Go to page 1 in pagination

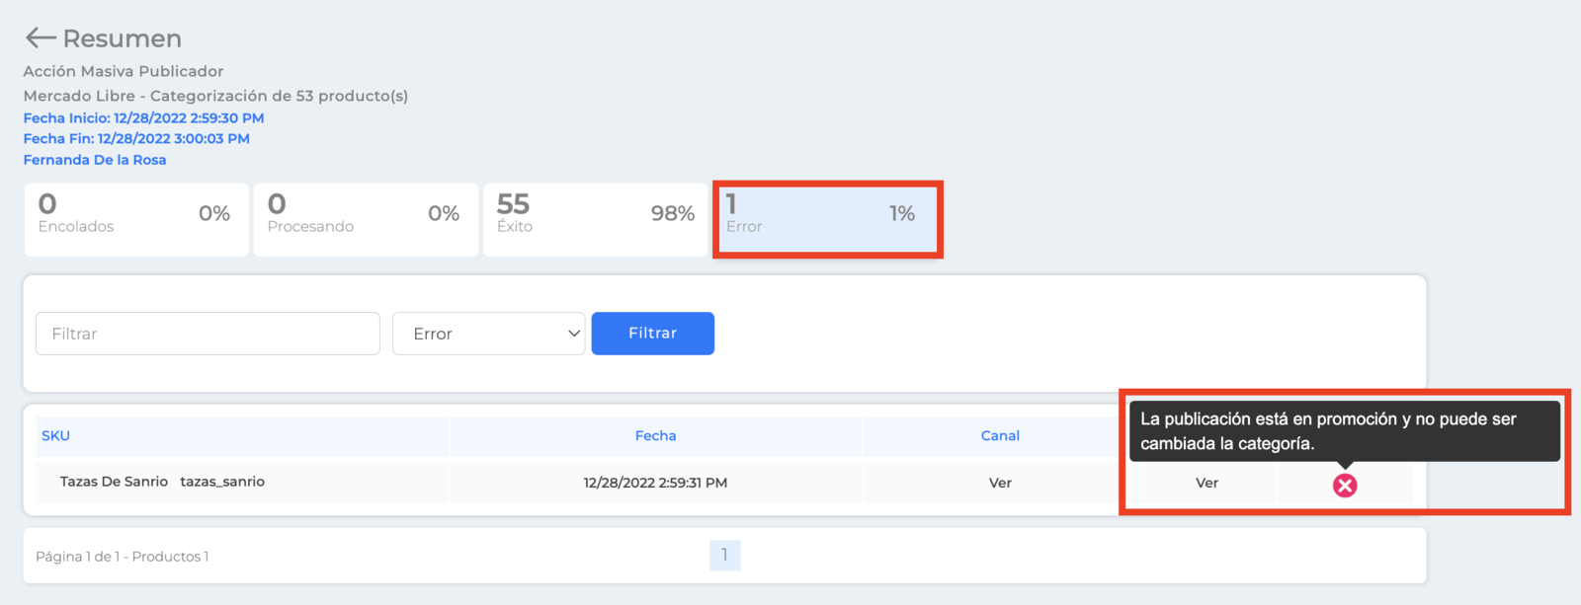pyautogui.click(x=724, y=556)
